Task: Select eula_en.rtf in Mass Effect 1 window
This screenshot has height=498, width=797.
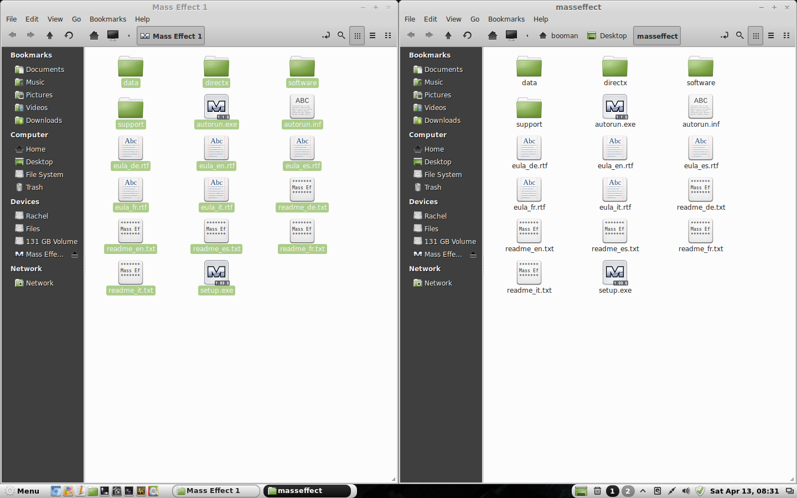Action: [216, 153]
